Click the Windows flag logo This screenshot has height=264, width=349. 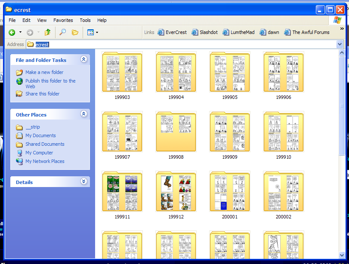(x=337, y=20)
